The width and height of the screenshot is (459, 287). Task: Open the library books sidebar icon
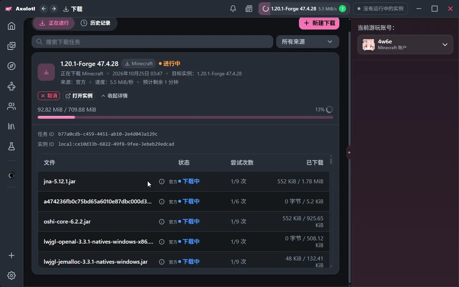coord(11,126)
